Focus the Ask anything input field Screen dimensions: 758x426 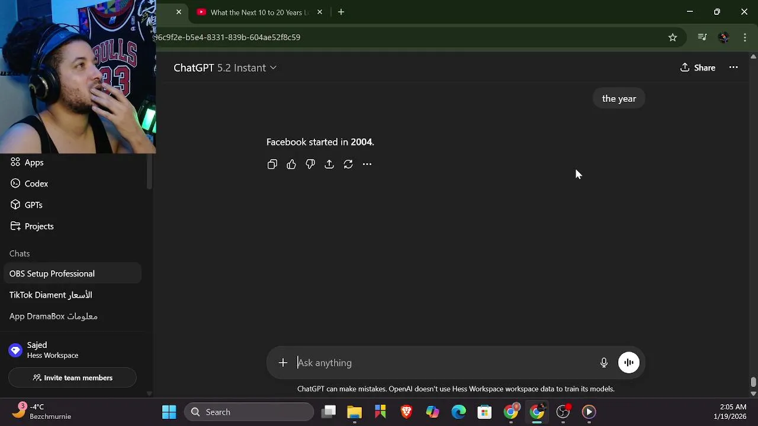click(x=444, y=363)
